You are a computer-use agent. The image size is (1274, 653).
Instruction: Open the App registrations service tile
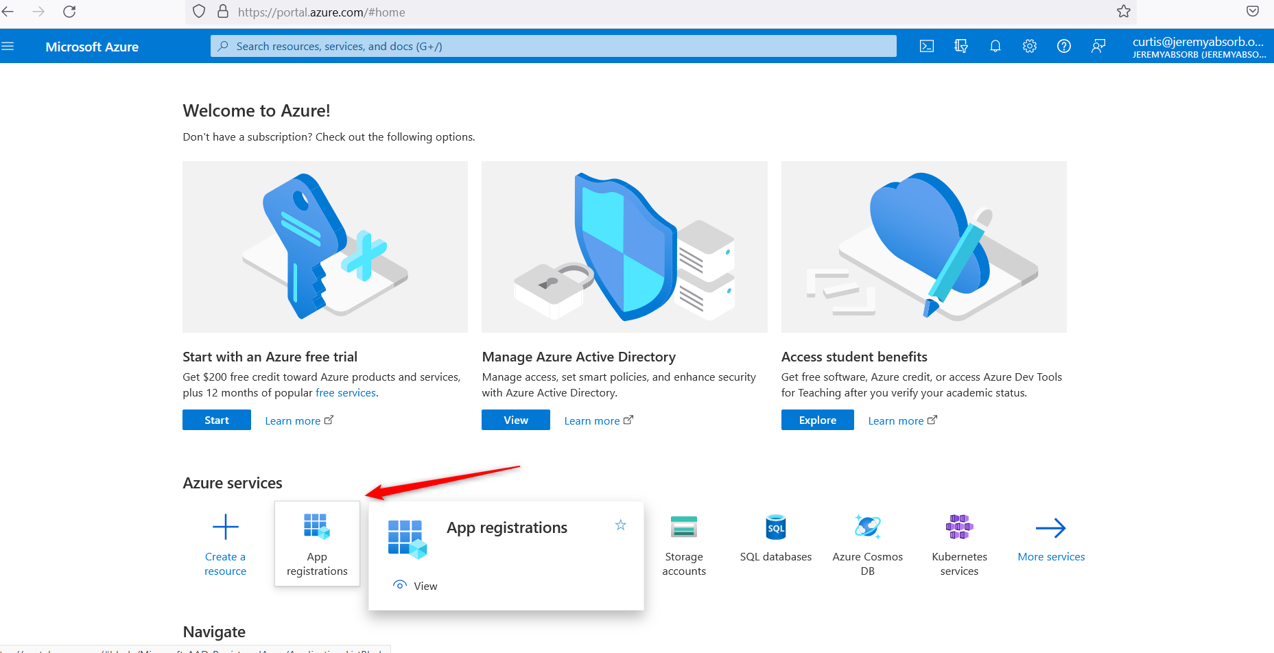coord(317,544)
